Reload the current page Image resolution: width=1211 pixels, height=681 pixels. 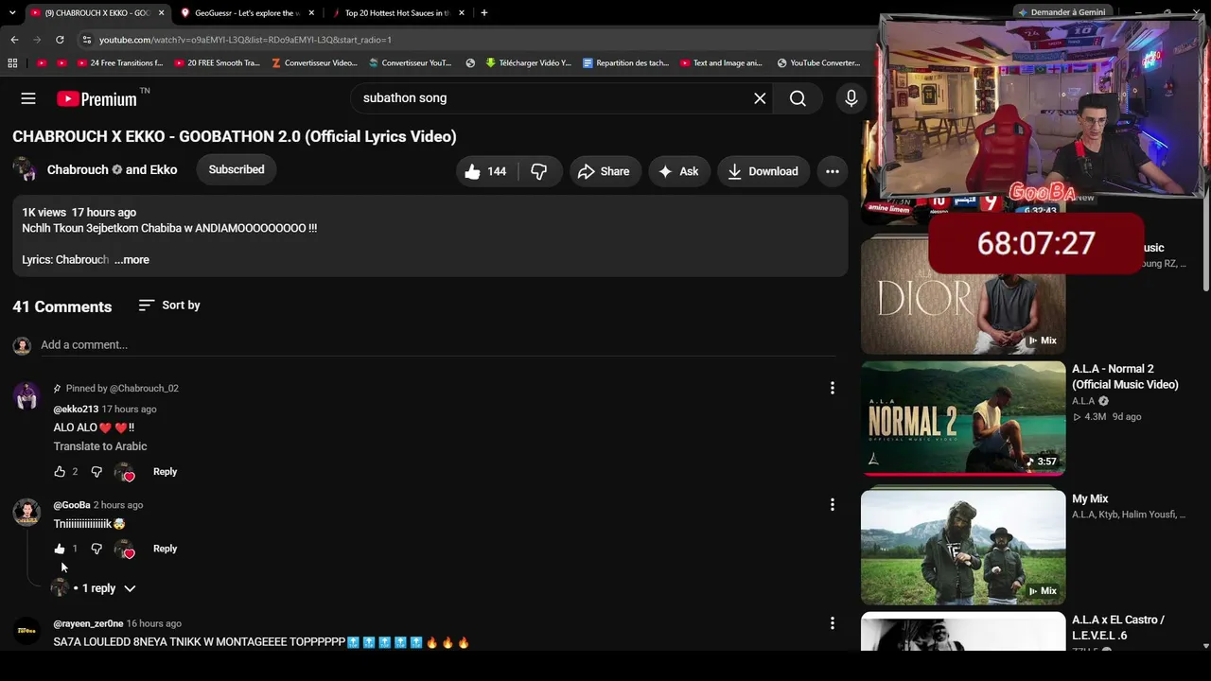click(x=60, y=40)
